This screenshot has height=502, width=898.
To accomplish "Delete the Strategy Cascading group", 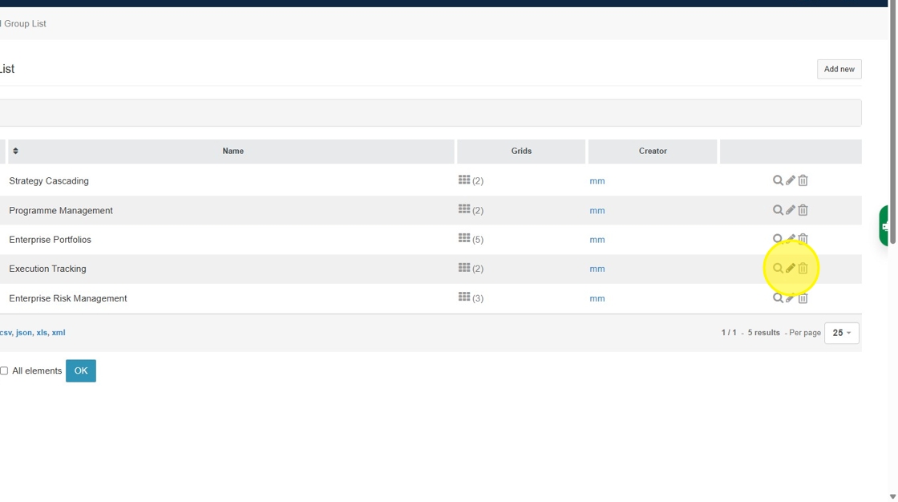I will (x=803, y=180).
